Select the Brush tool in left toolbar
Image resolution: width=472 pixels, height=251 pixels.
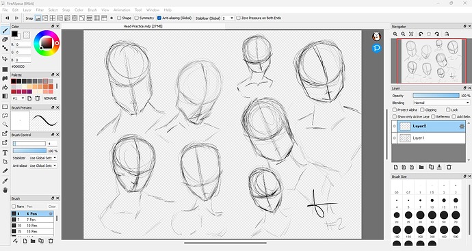5,31
